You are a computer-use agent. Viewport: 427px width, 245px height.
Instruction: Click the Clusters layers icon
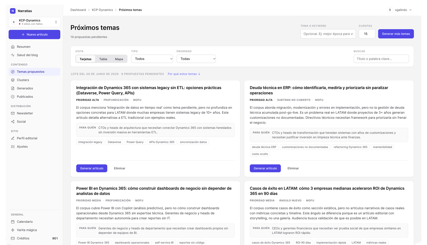coord(13,80)
